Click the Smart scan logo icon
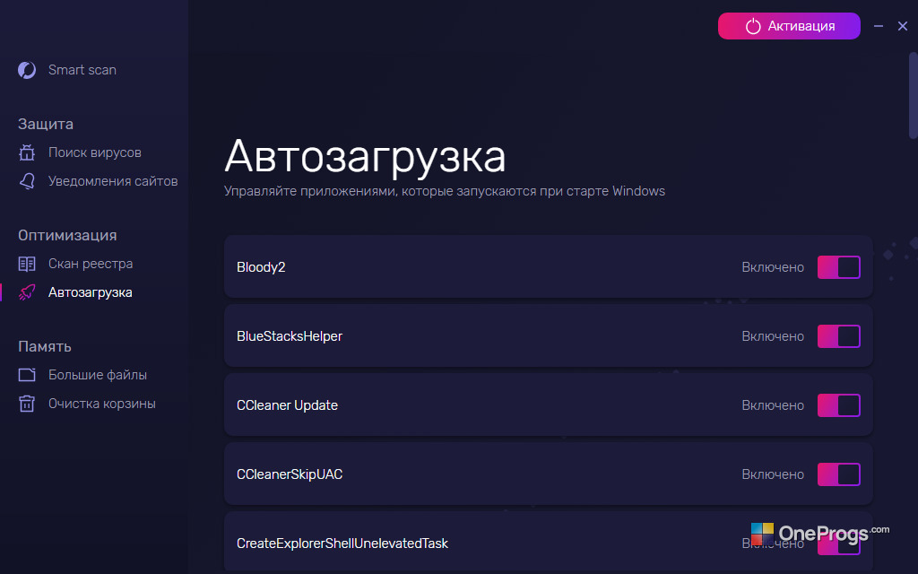This screenshot has height=574, width=918. pyautogui.click(x=27, y=70)
